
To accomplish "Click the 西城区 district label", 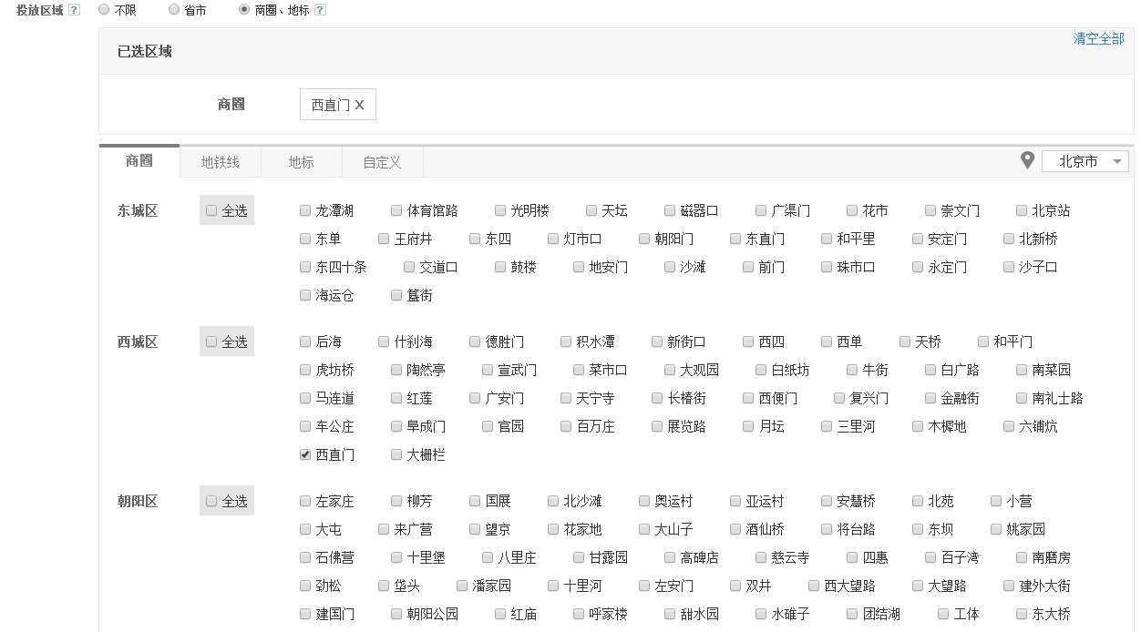I will (x=138, y=341).
